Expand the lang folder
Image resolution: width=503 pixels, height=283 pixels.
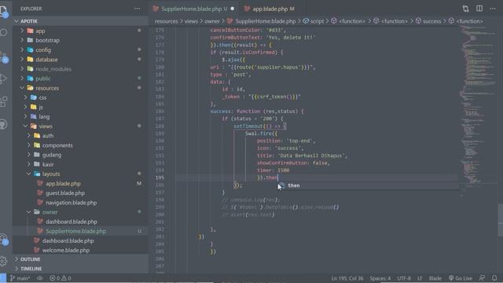pyautogui.click(x=80, y=117)
